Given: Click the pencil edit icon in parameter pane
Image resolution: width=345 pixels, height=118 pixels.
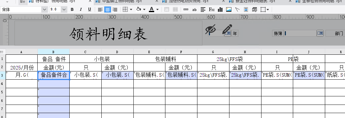Looking at the screenshot, I should [227, 29].
